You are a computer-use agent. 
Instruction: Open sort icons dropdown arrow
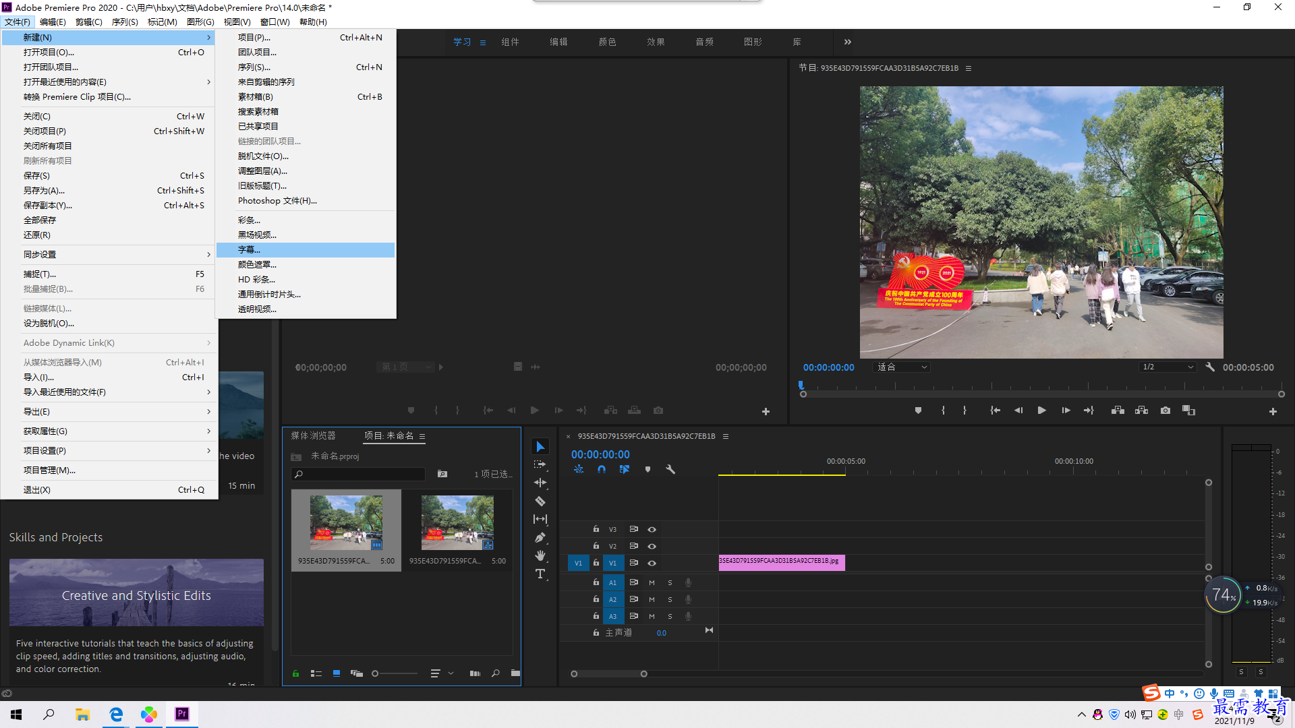(451, 673)
